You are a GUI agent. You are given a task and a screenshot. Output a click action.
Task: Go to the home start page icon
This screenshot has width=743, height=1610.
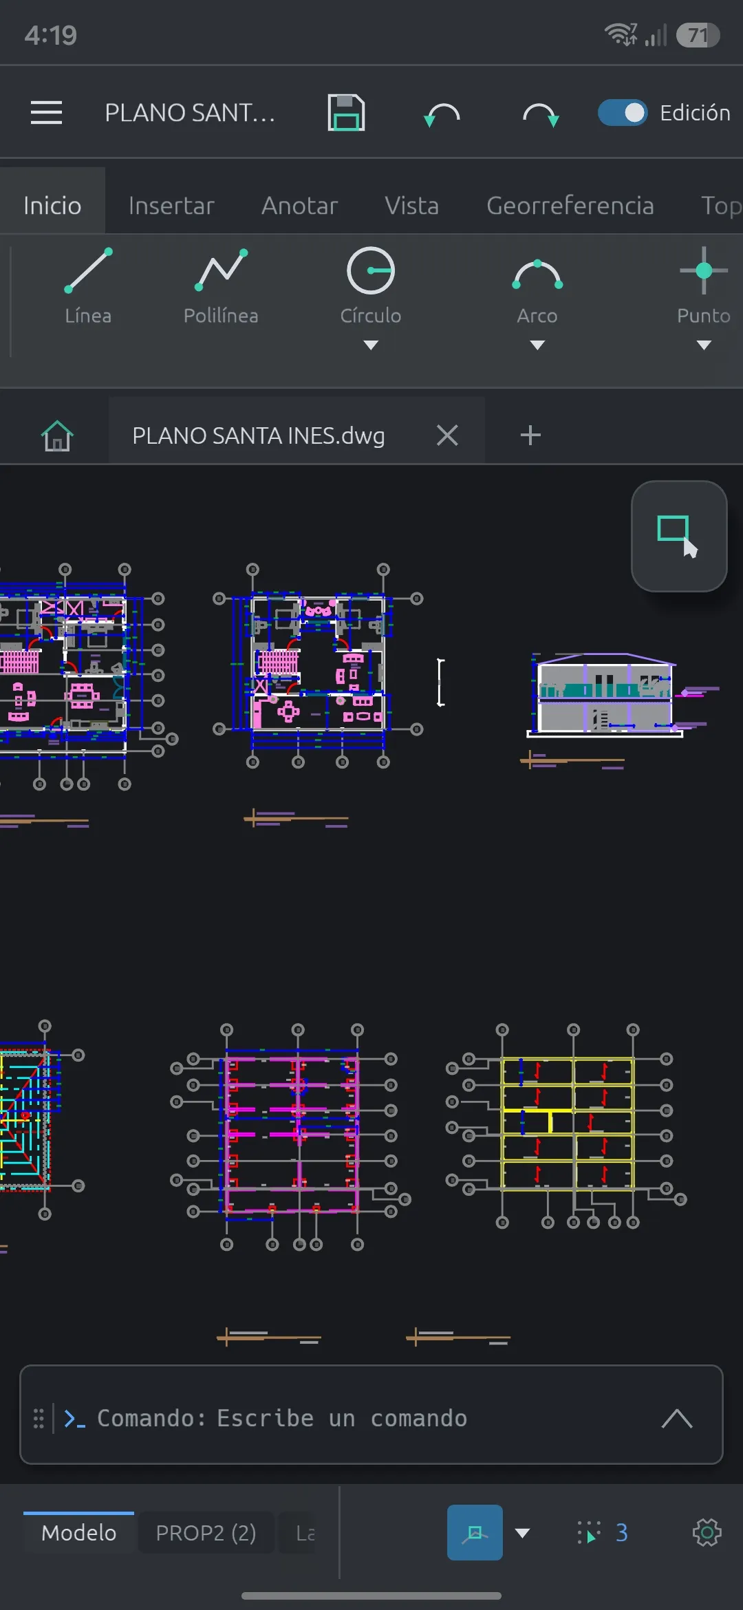[57, 436]
